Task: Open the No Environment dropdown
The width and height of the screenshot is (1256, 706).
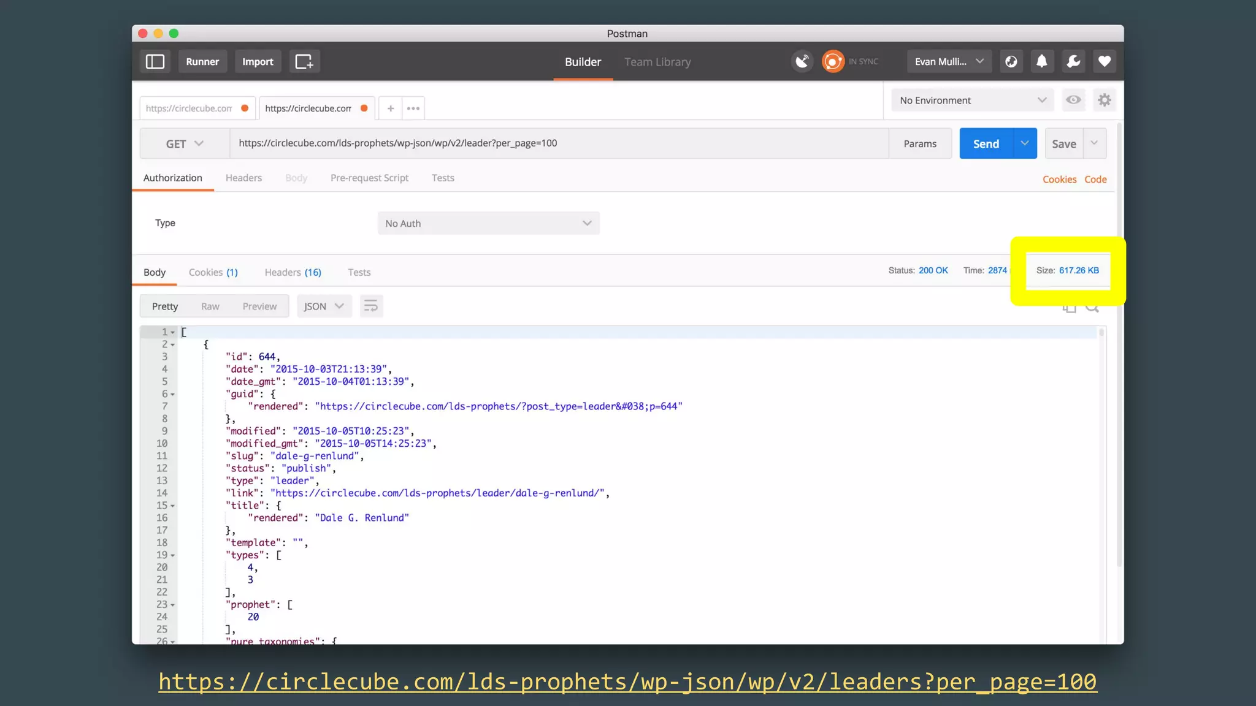Action: 972,100
